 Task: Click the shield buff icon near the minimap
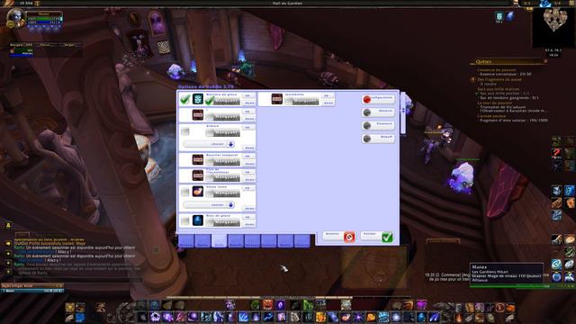coord(499,16)
